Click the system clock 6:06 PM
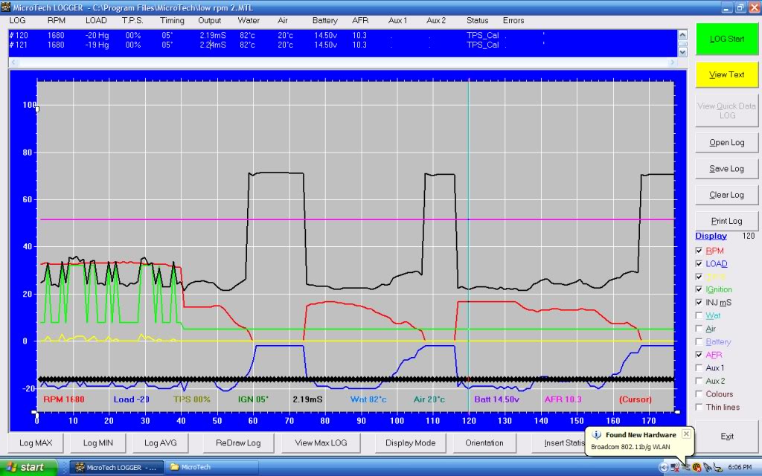Screen dimensions: 762x476 click(740, 467)
